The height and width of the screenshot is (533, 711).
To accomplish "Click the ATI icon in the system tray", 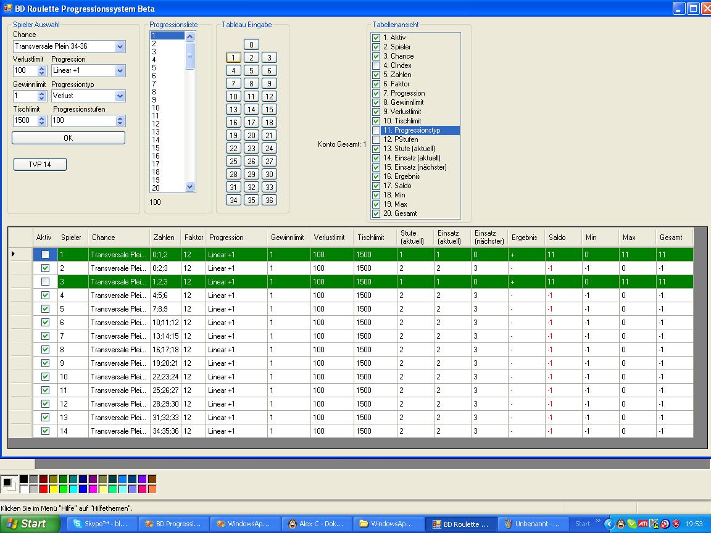I will [x=644, y=524].
